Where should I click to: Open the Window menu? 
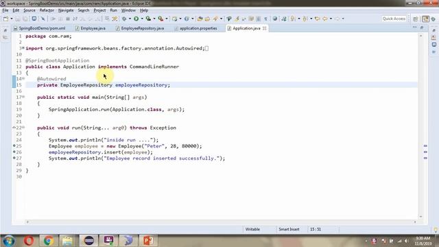click(x=128, y=10)
